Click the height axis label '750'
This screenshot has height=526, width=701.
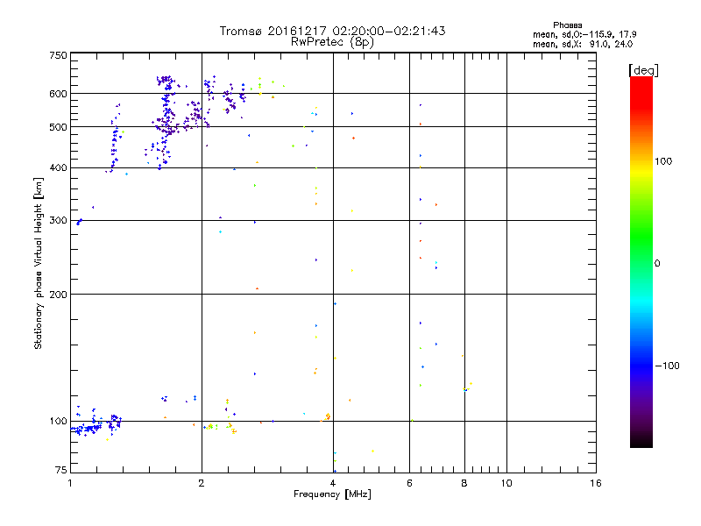pos(58,55)
